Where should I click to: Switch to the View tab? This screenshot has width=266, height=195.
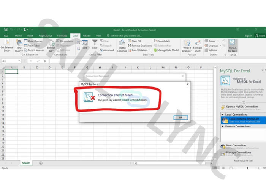98,36
